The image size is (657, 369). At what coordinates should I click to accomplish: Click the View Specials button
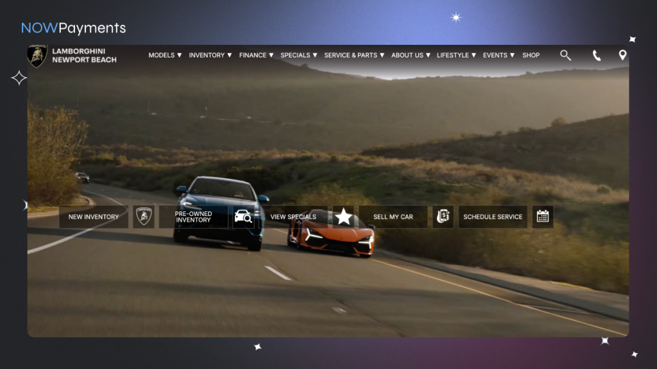293,217
